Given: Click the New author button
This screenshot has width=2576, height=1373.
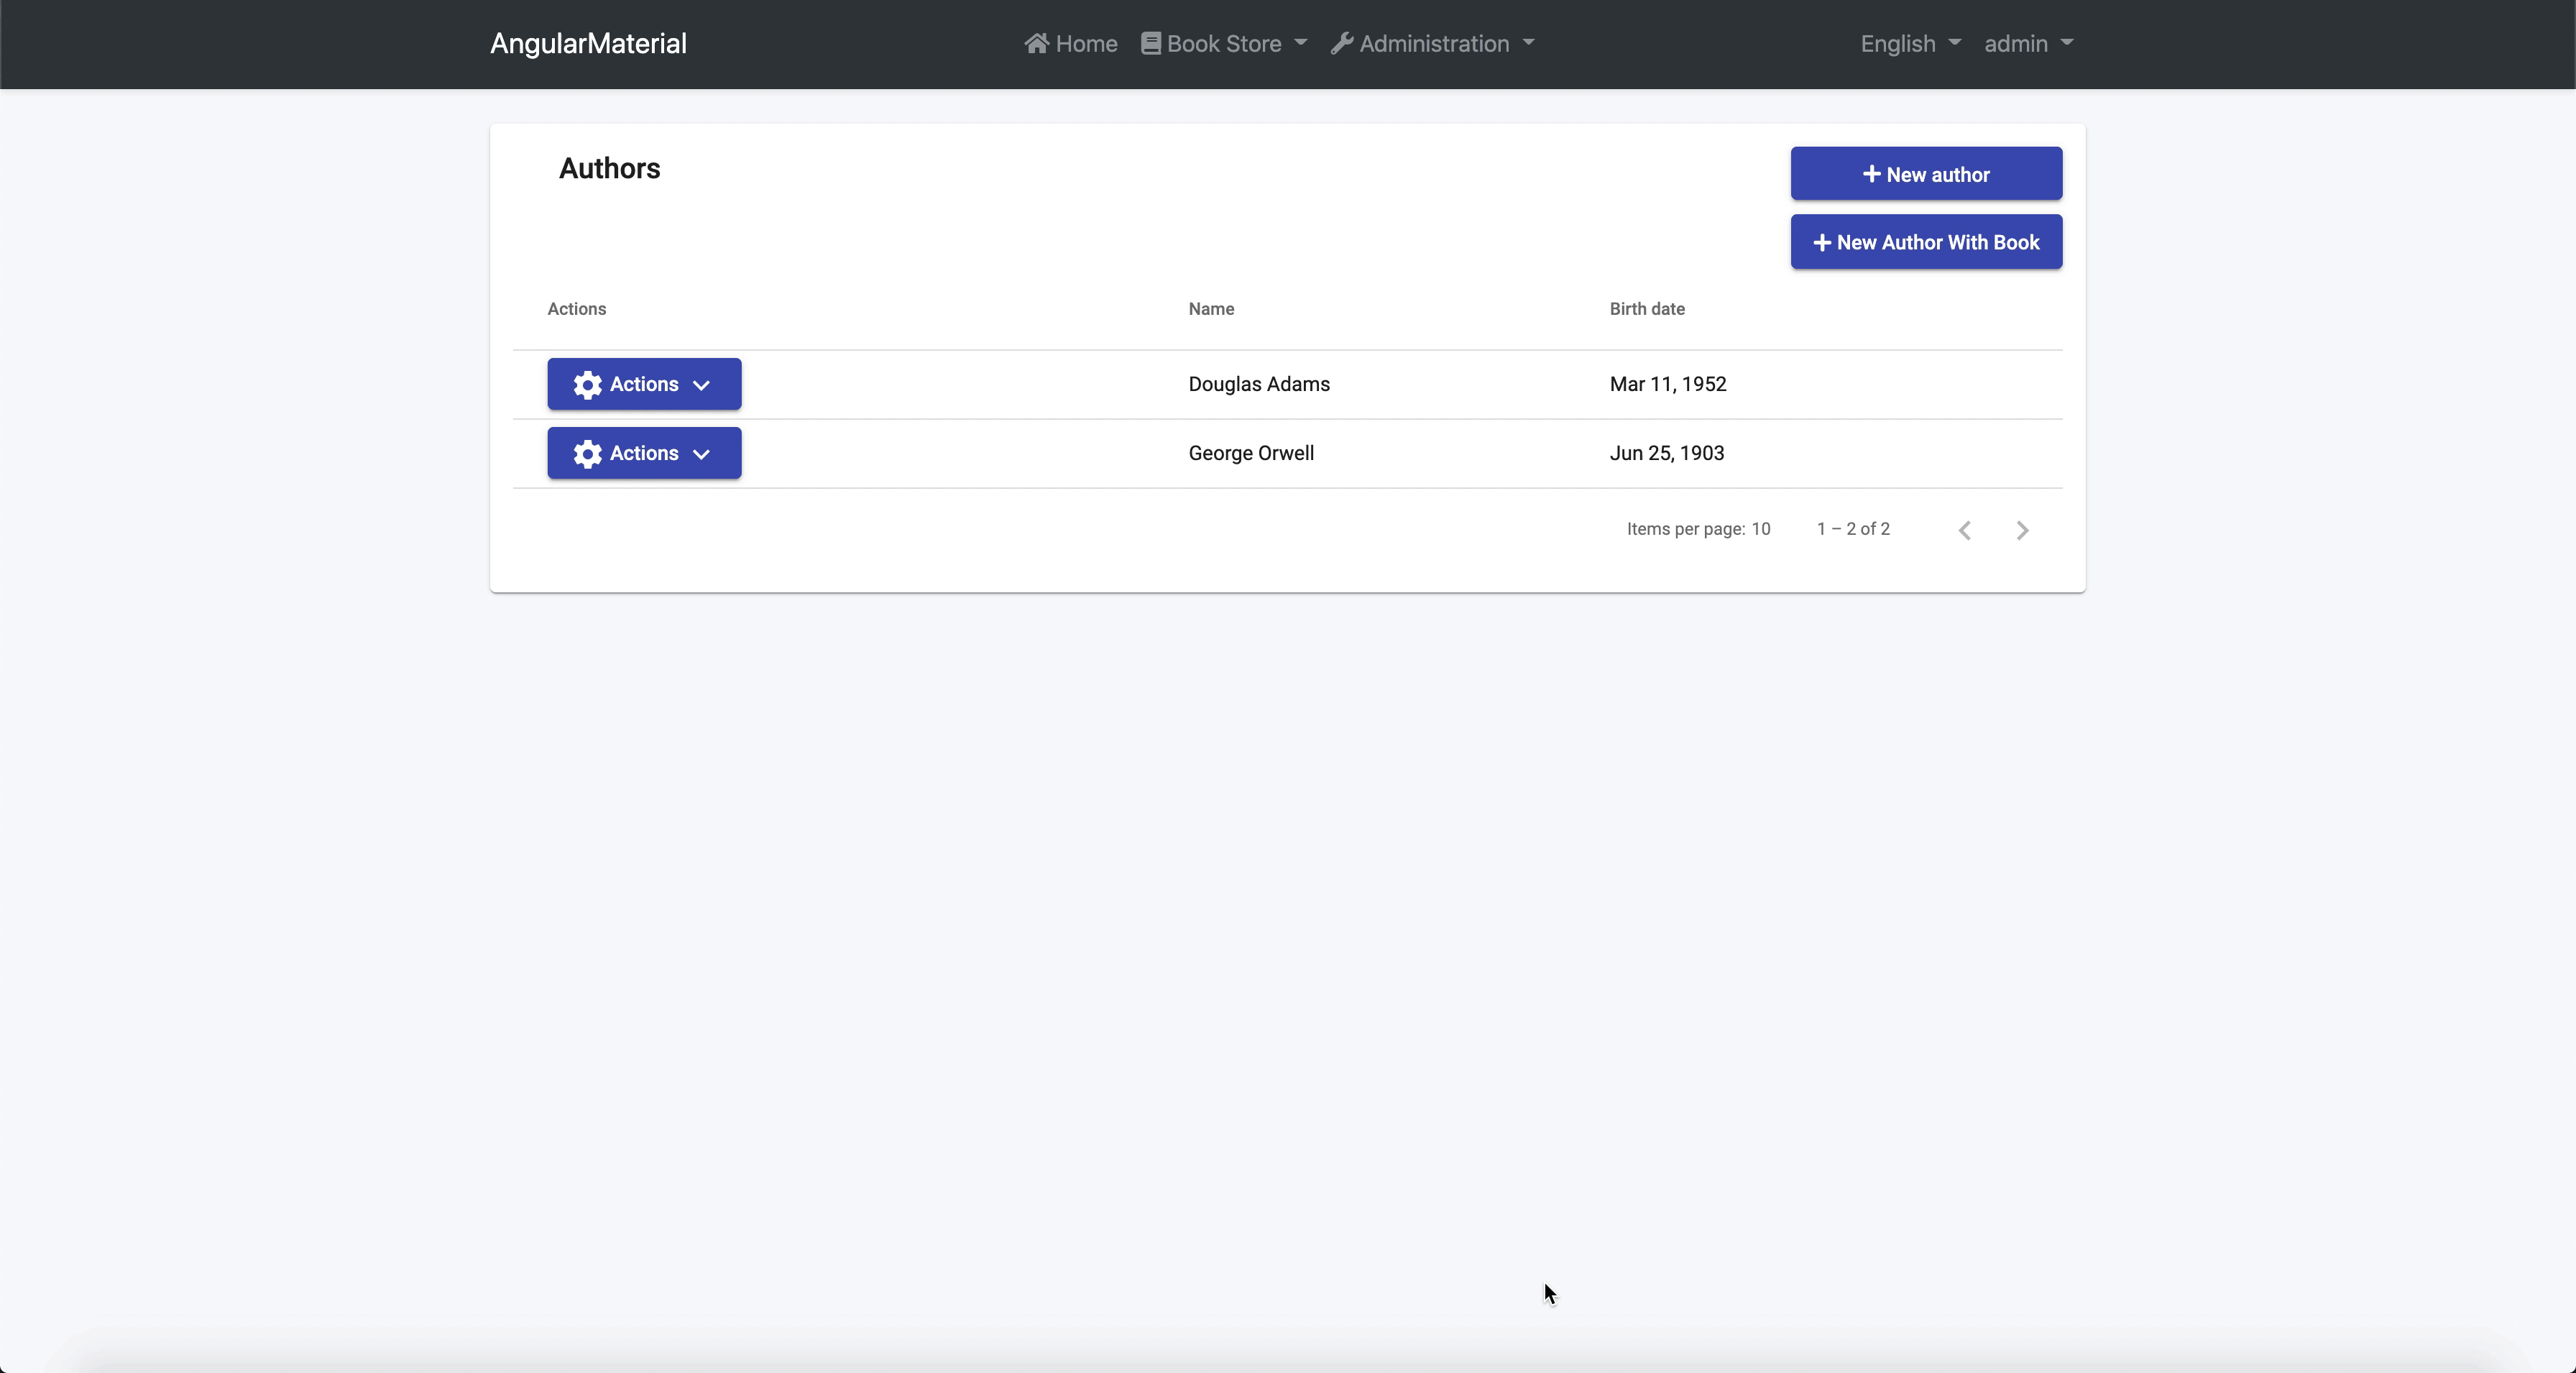Looking at the screenshot, I should [1925, 174].
